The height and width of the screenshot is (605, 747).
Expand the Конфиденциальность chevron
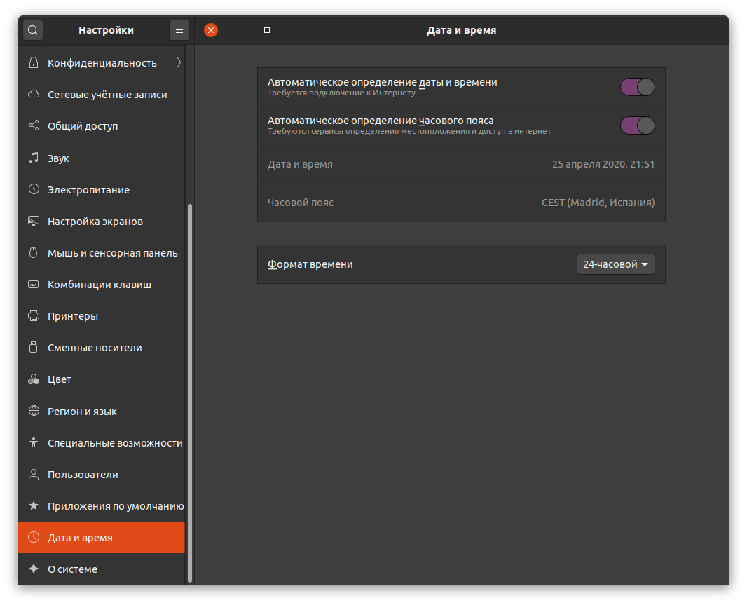179,62
